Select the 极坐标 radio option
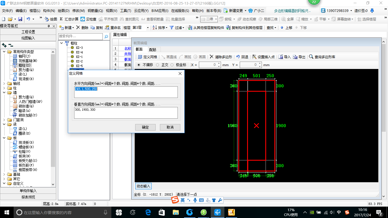Screen dimensions: 388x218 [x=172, y=65]
